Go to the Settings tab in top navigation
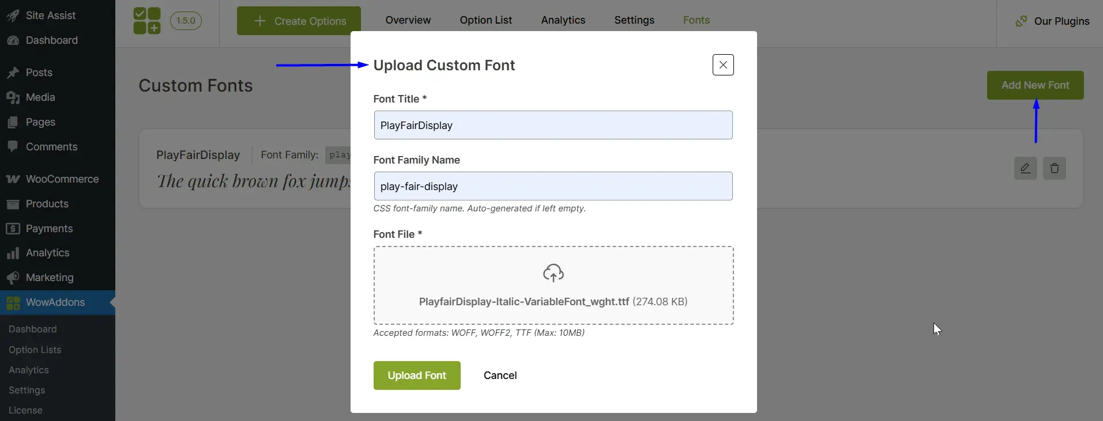Image resolution: width=1103 pixels, height=421 pixels. point(634,20)
